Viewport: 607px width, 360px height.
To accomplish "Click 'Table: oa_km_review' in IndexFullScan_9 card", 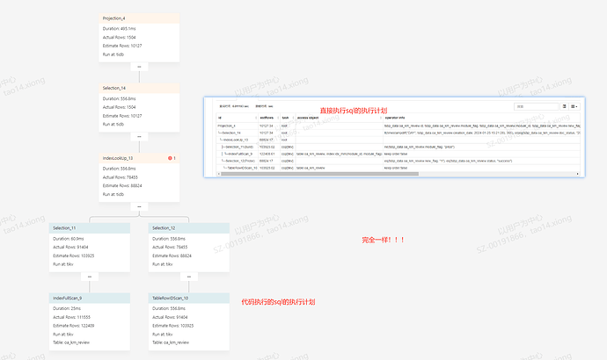I will (71, 342).
